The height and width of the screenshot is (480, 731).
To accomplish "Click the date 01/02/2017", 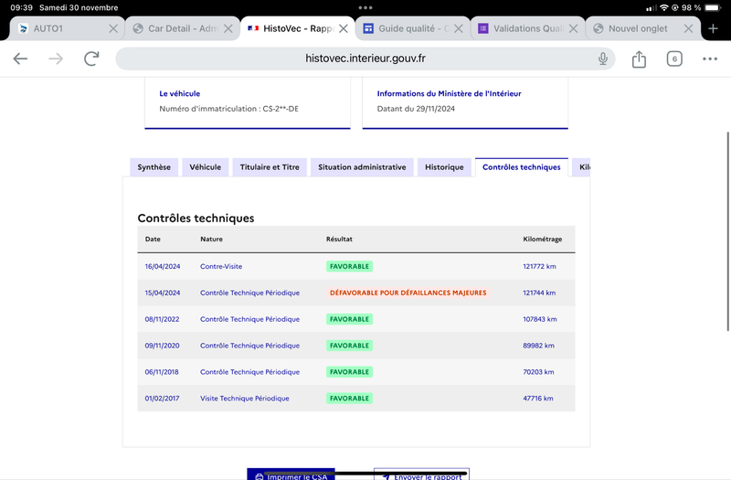I will point(162,399).
